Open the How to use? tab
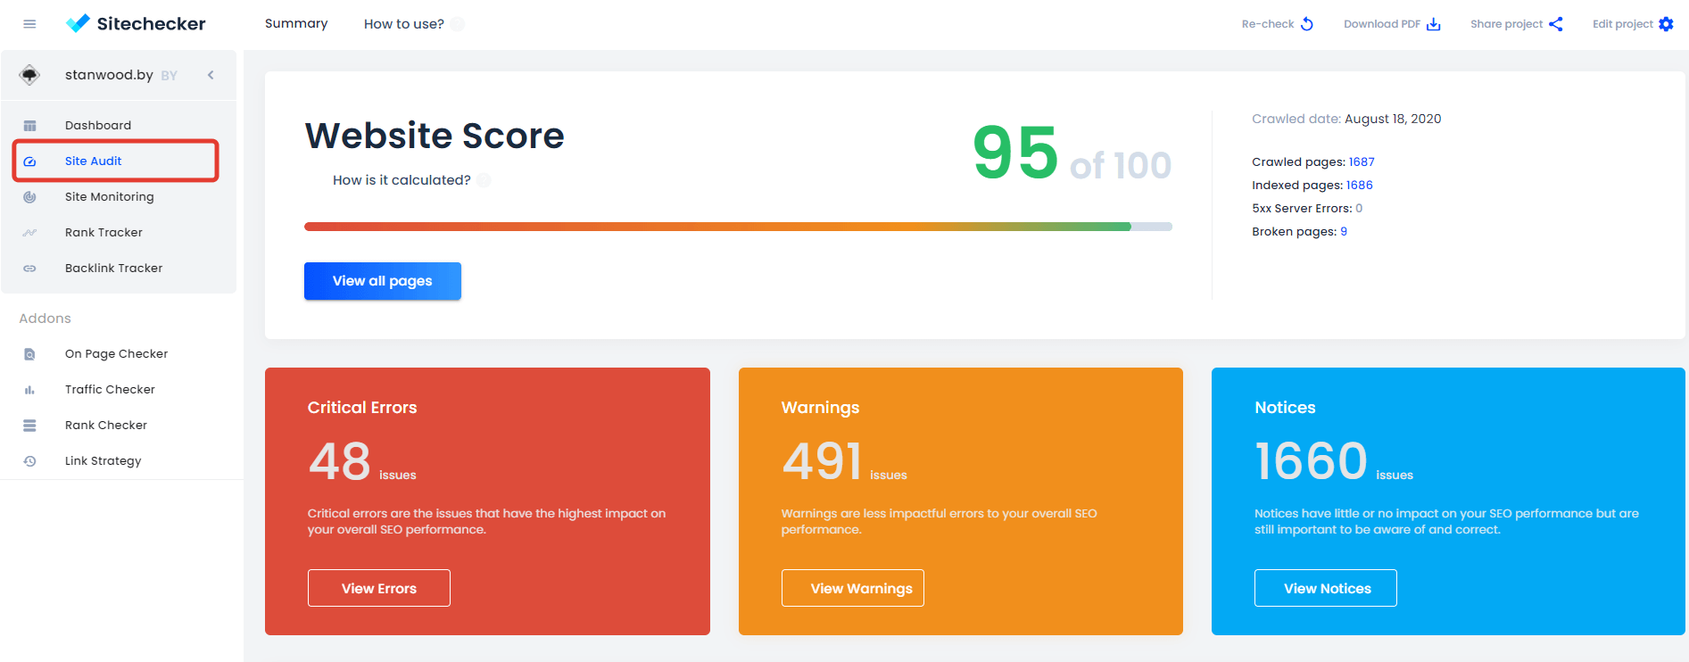The image size is (1689, 662). click(x=403, y=24)
